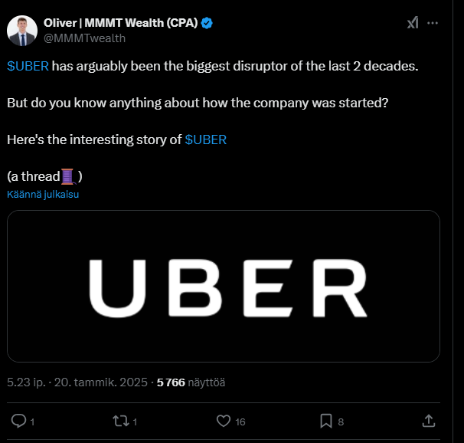Open the UBER logo image

[224, 286]
